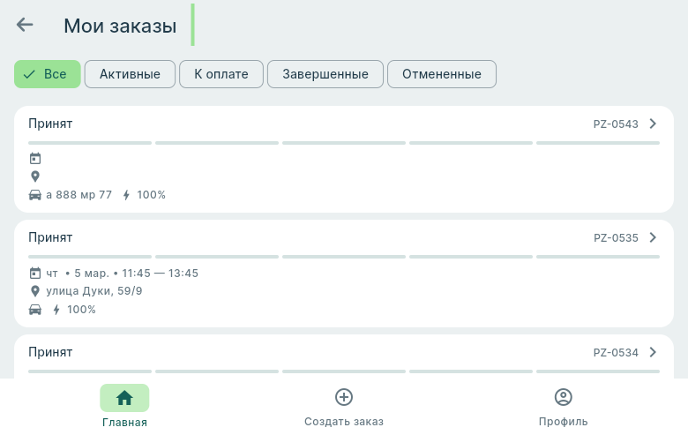Expand order PZ-0543 with chevron
688x435 pixels.
[653, 124]
